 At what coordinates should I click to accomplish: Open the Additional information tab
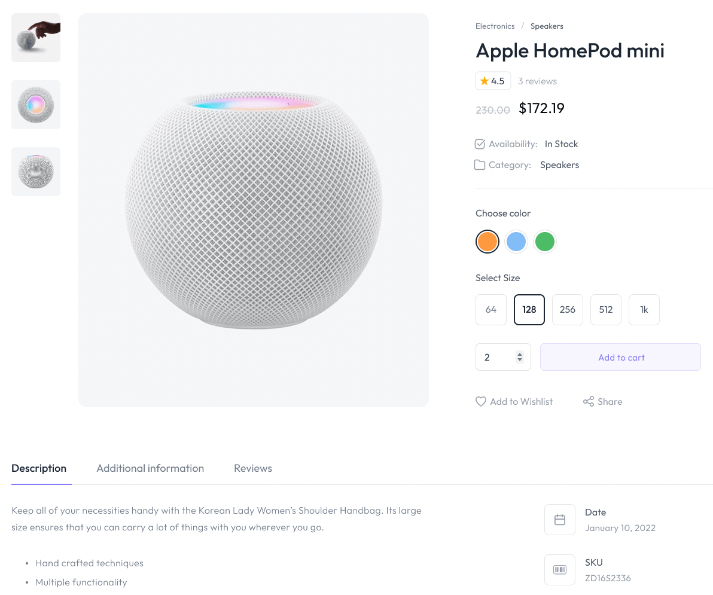(150, 468)
